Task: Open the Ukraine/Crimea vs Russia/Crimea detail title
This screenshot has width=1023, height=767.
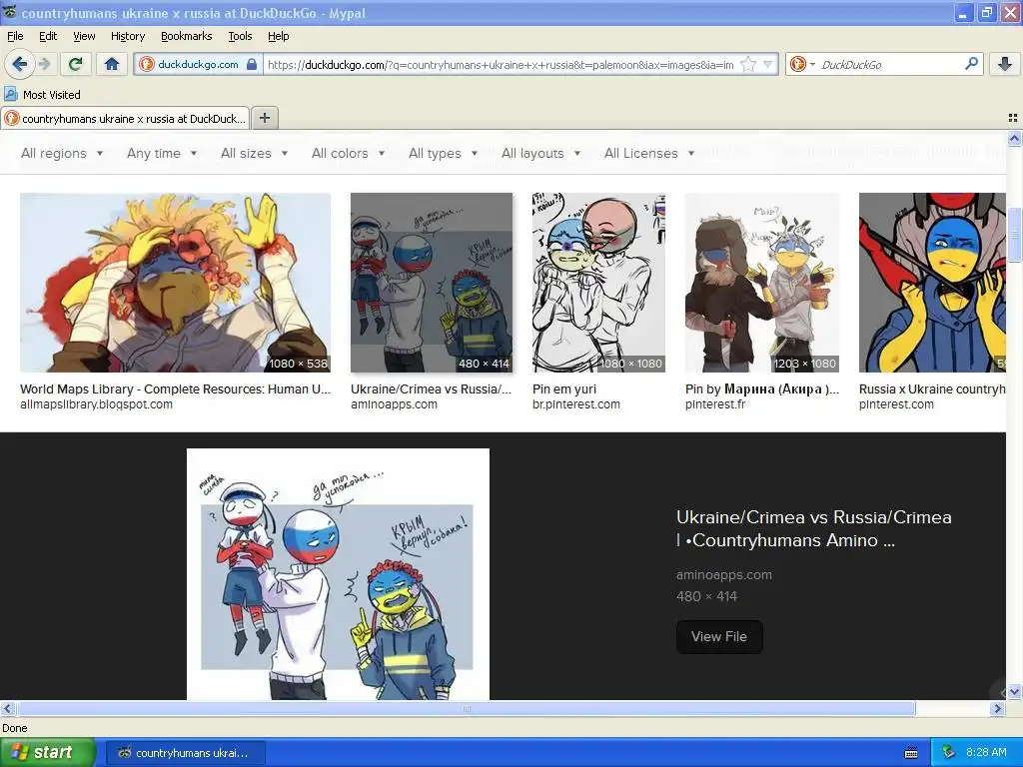Action: click(813, 529)
